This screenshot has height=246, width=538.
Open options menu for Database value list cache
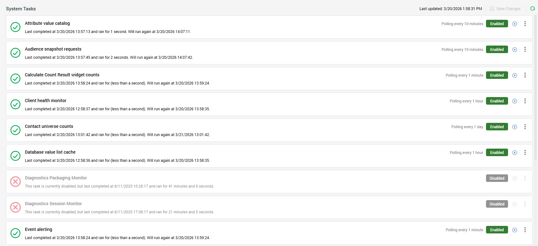click(x=525, y=152)
